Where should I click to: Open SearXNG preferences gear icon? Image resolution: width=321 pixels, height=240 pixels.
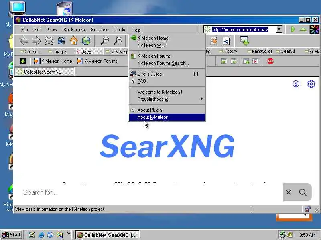click(311, 84)
